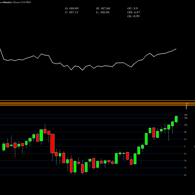Select the tallest red candle dropping to 81
Screen dimensions: 195x195
tap(53, 144)
